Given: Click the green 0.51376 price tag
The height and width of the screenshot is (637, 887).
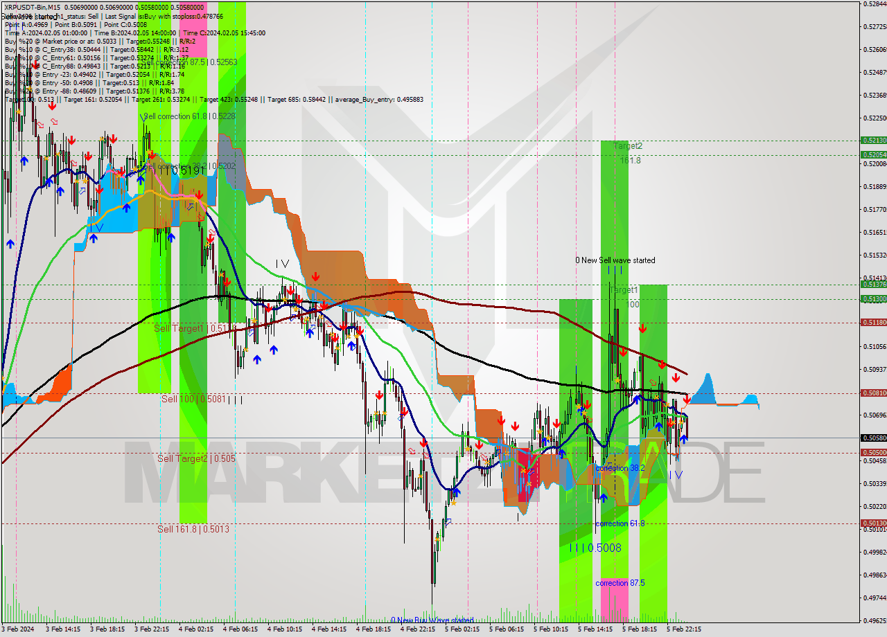Looking at the screenshot, I should click(x=872, y=284).
